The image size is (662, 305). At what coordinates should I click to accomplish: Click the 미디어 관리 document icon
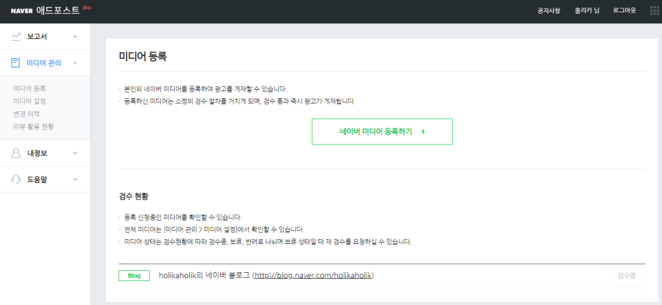pyautogui.click(x=16, y=63)
